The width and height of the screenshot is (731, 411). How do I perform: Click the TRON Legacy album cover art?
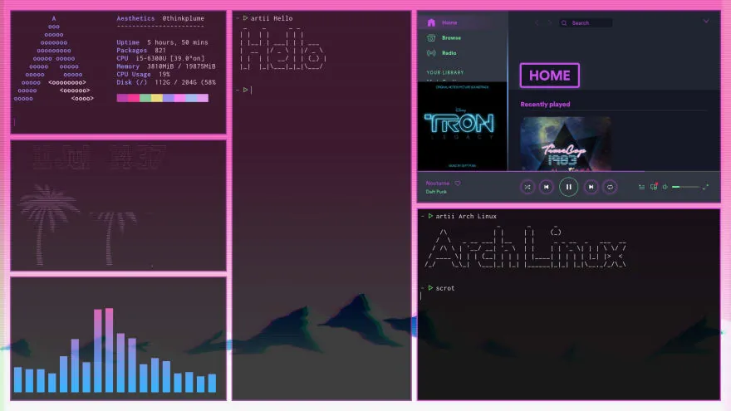coord(462,126)
